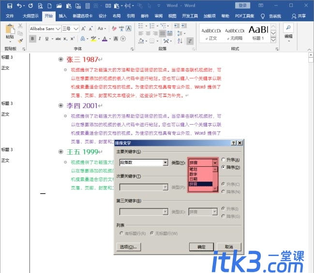Open the third key 第三关键字 dropdown

(x=165, y=212)
